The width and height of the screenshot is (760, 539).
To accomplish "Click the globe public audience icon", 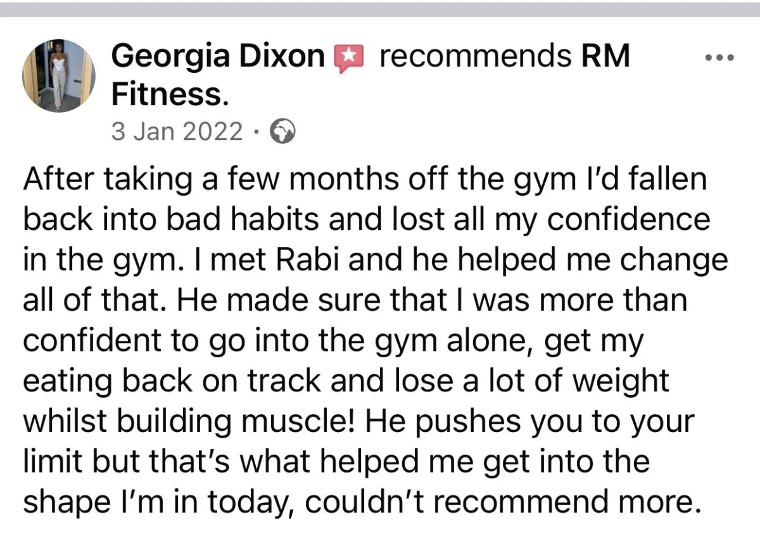I will (x=282, y=132).
